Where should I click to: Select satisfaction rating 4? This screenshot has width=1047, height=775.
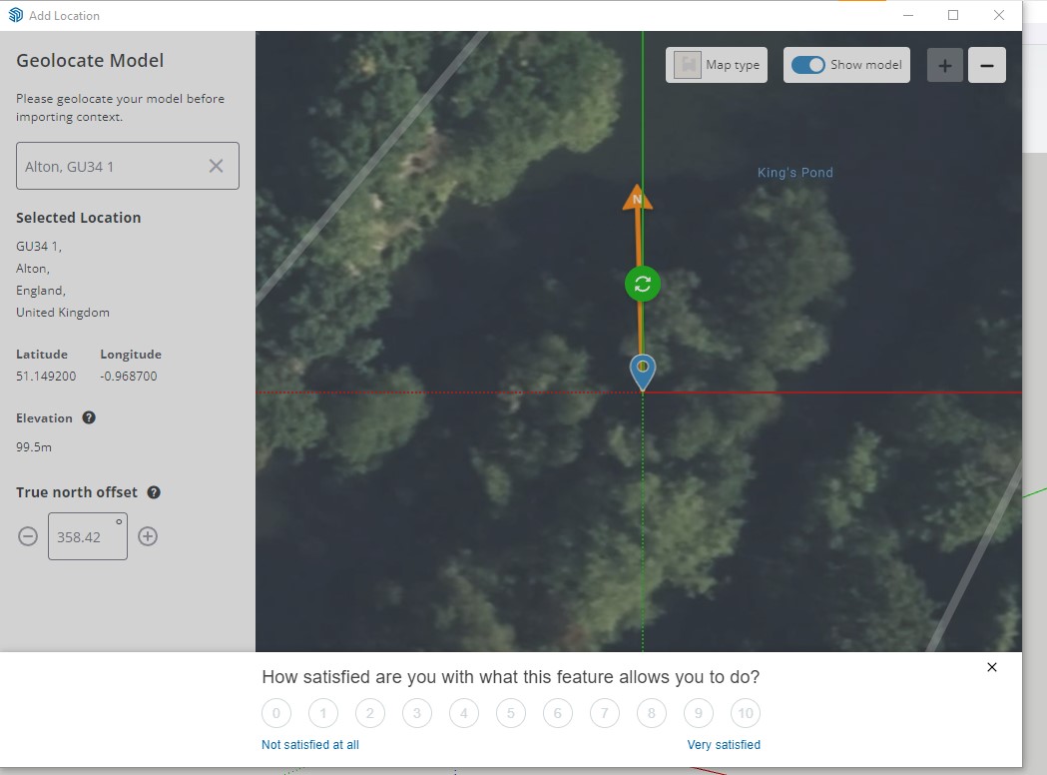coord(464,713)
